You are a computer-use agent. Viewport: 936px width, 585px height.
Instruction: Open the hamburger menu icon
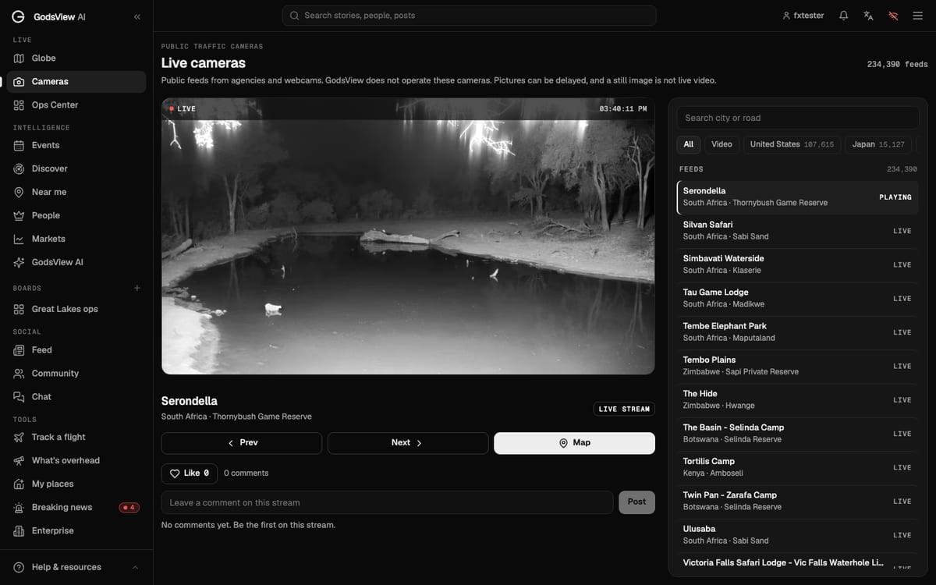click(x=917, y=16)
